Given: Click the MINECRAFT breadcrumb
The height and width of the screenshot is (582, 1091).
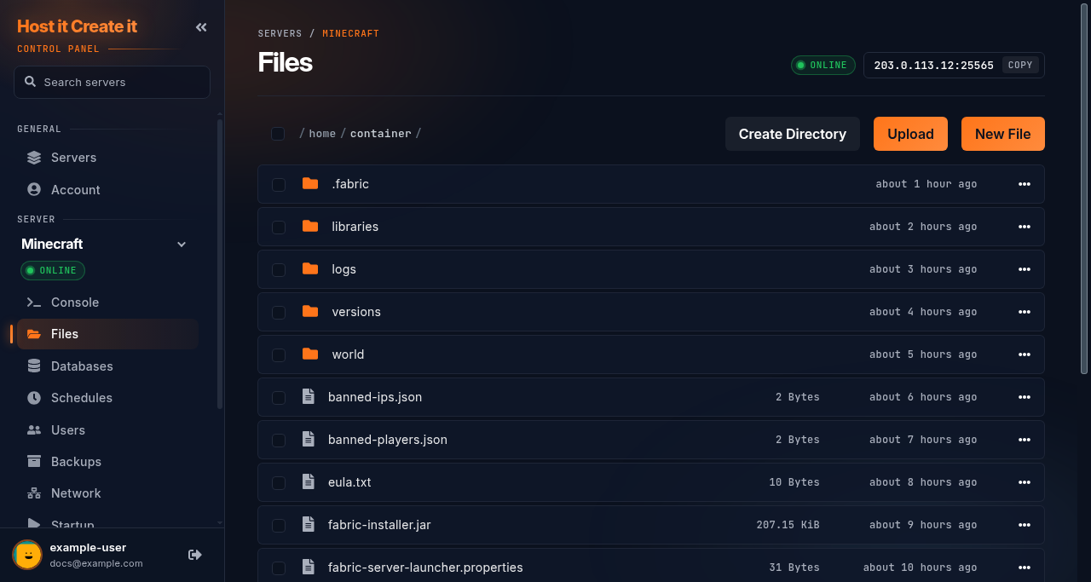Looking at the screenshot, I should (351, 34).
